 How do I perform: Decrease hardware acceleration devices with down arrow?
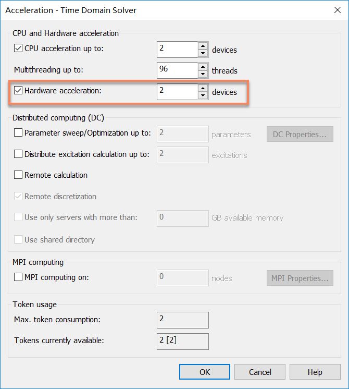(x=203, y=95)
